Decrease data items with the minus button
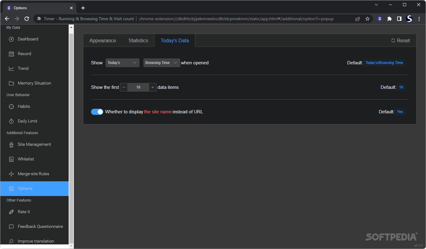The width and height of the screenshot is (426, 249). pyautogui.click(x=124, y=87)
